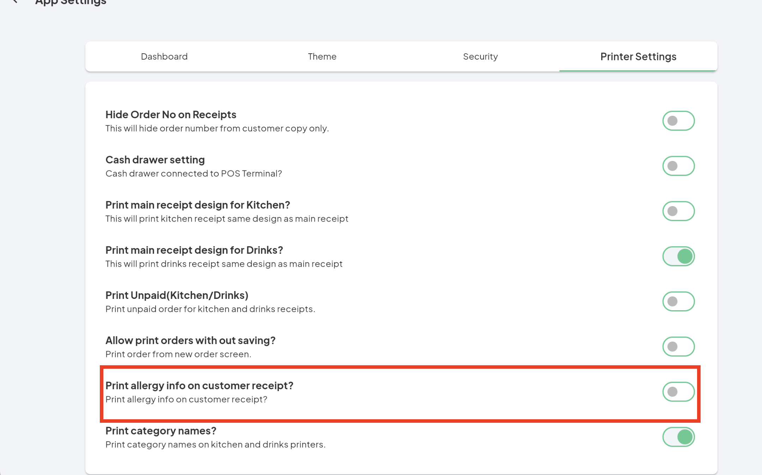This screenshot has width=762, height=475.
Task: Select the Printer Settings tab
Action: tap(638, 56)
